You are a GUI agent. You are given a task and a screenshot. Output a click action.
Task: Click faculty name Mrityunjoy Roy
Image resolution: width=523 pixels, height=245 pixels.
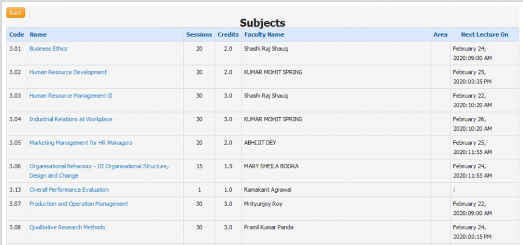(263, 204)
